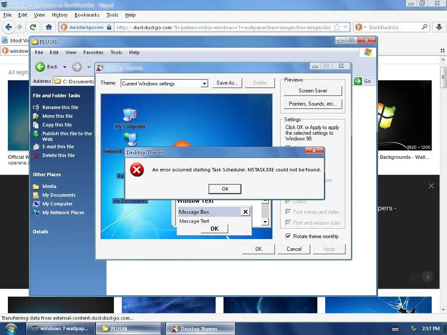Image resolution: width=447 pixels, height=335 pixels.
Task: Open View menu in PLUS98 window
Action: click(x=71, y=52)
